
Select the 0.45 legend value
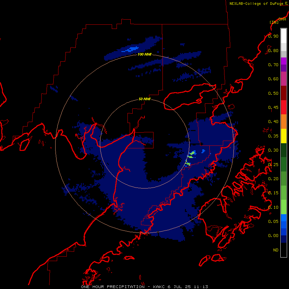273,108
